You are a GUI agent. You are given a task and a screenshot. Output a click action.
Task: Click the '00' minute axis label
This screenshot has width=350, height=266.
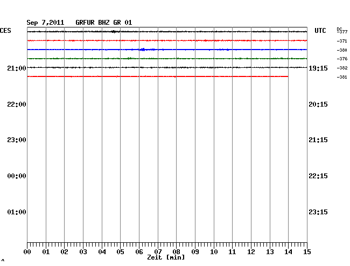pos(27,252)
